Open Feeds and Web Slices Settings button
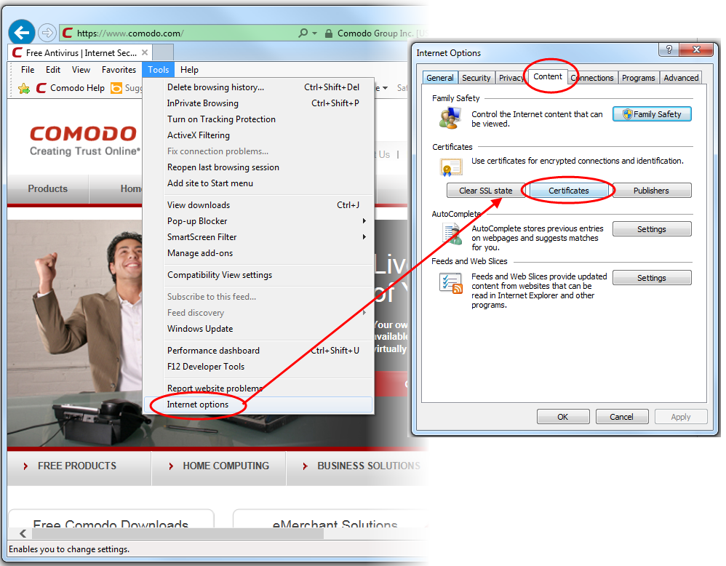Image resolution: width=726 pixels, height=566 pixels. [x=652, y=278]
